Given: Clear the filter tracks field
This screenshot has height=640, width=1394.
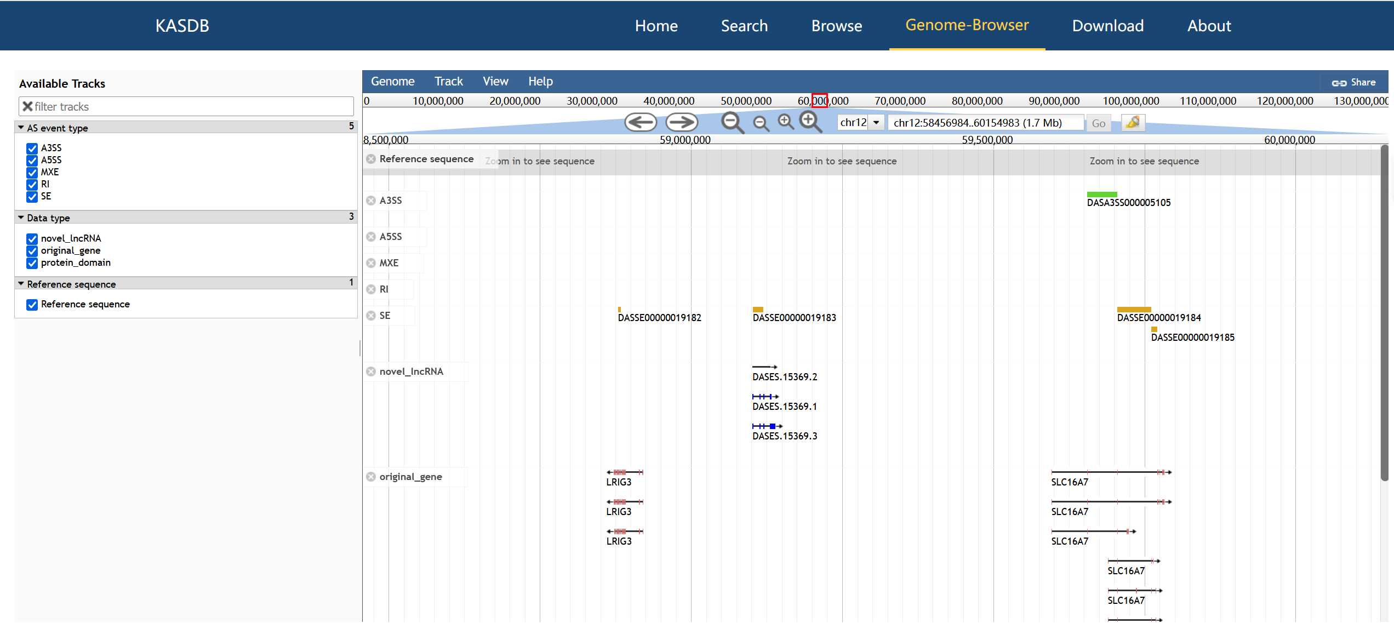Looking at the screenshot, I should point(27,106).
